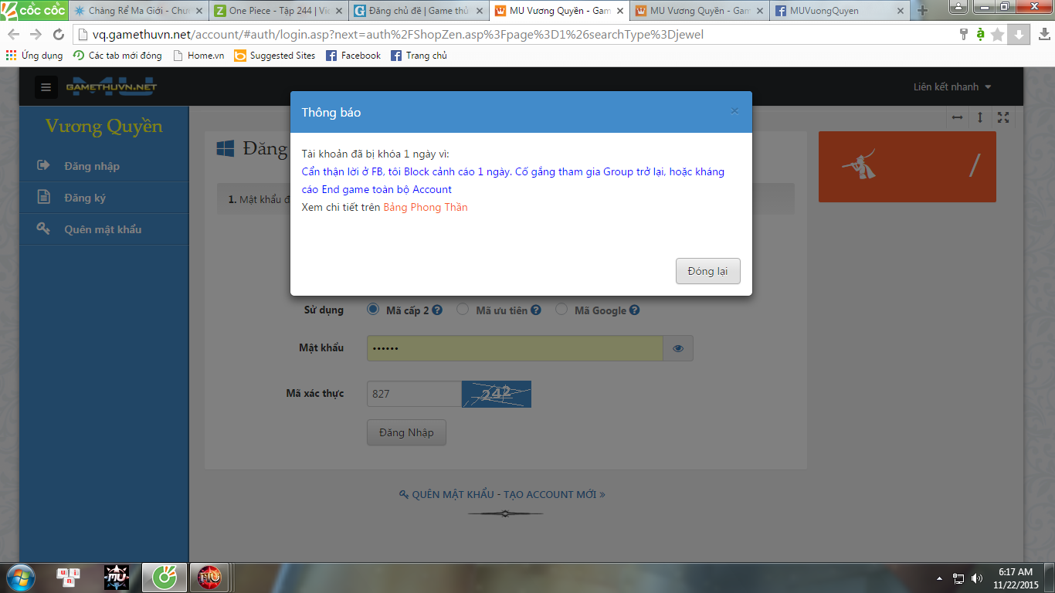Click the horizontal resize arrows icon
This screenshot has width=1055, height=593.
(x=958, y=117)
